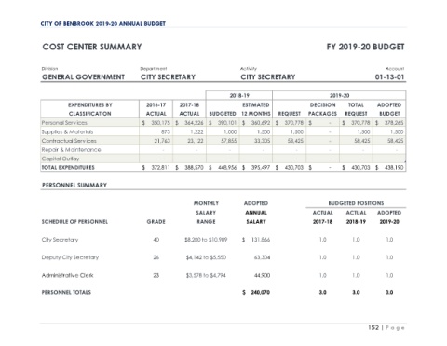Screen dimensions: 447x346
Task: Click the Personnel Totals amount 240,070
Action: coord(260,292)
